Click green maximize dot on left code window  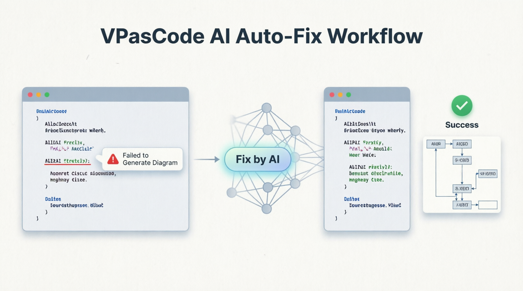coord(47,95)
